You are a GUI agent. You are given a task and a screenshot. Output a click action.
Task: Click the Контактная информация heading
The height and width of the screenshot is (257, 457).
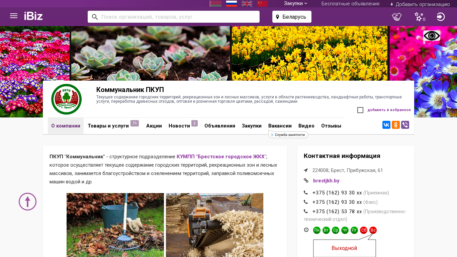[342, 156]
